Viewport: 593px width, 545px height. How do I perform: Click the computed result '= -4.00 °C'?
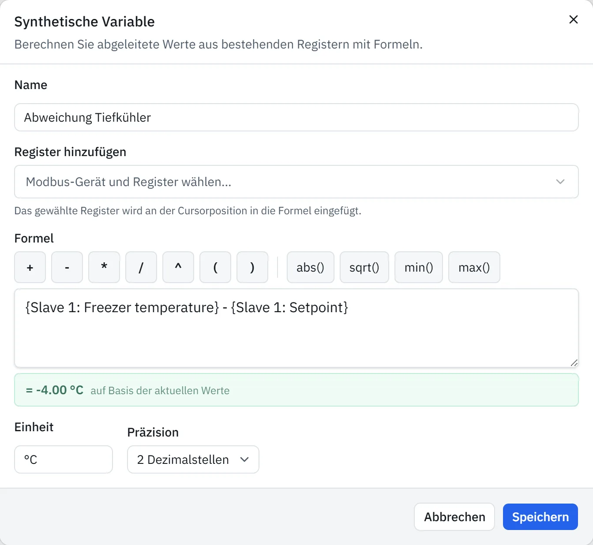[55, 390]
